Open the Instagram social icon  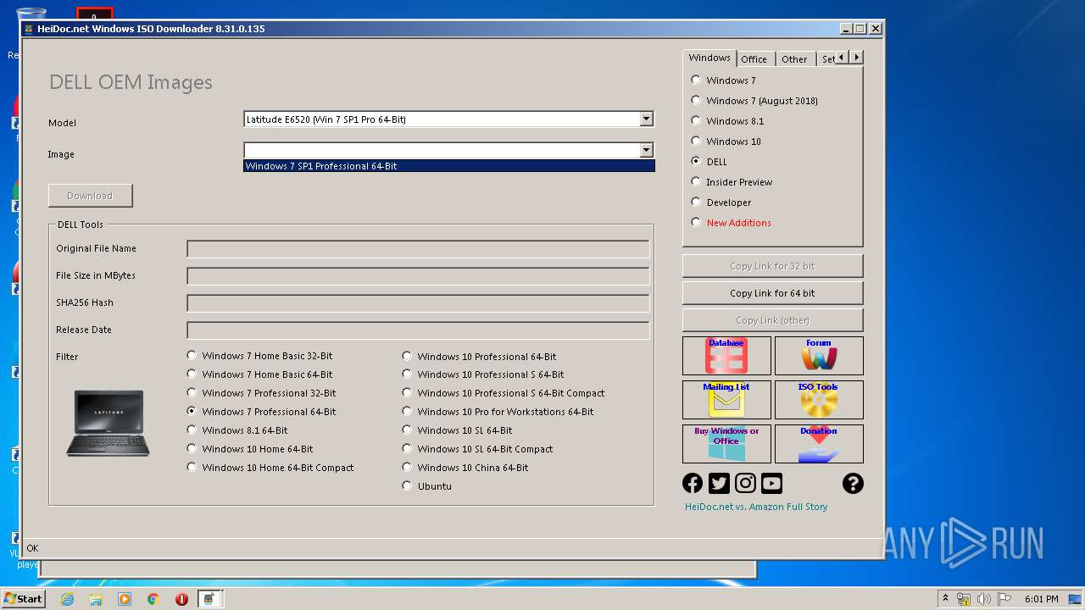coord(745,483)
